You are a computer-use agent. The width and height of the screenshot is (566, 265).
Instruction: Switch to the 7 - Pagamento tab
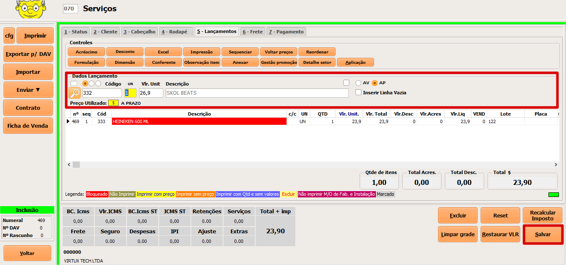click(x=286, y=32)
